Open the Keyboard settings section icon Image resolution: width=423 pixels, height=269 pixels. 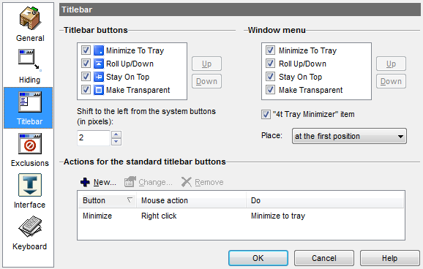pyautogui.click(x=30, y=227)
